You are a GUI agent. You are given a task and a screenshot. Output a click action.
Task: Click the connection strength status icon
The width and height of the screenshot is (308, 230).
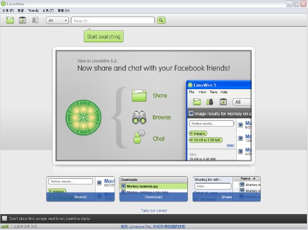point(5,226)
